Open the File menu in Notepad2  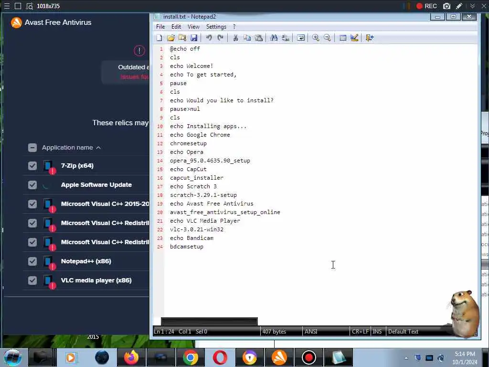160,27
